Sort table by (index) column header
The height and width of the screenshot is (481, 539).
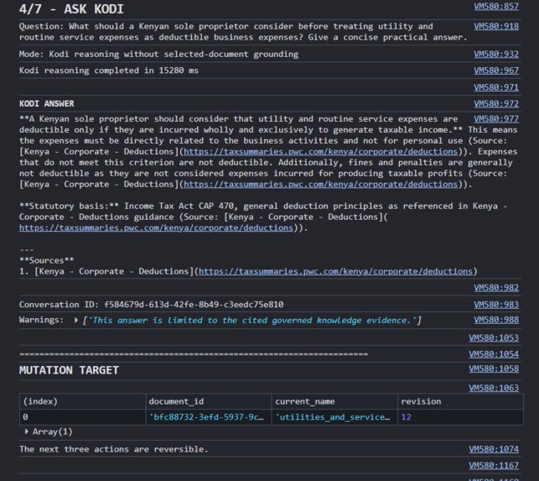tap(82, 401)
